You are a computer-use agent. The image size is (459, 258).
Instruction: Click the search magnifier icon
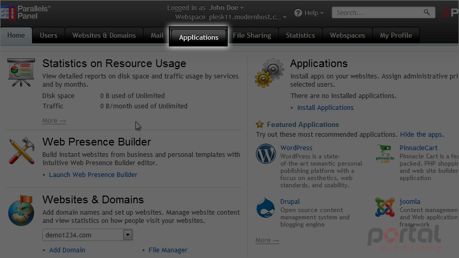tap(427, 12)
